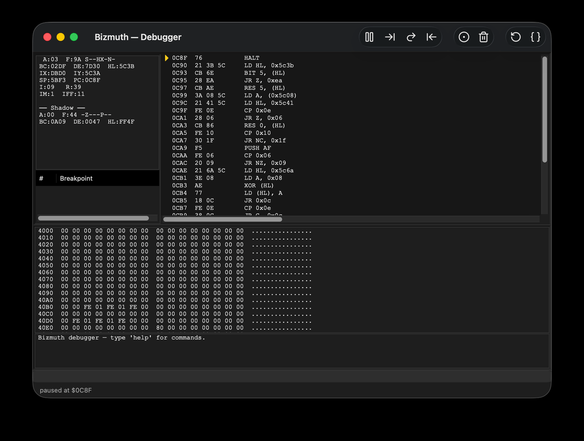
Task: Click memory address 4050 row
Action: click(x=175, y=265)
